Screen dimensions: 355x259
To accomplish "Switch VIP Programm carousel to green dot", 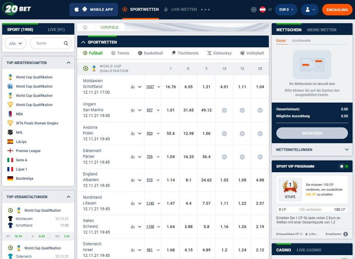I will click(x=347, y=166).
